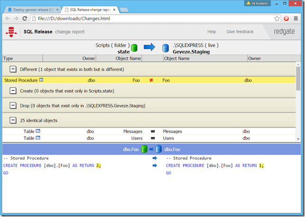Open a new browser tab
Viewport: 305px width, 217px height.
tap(124, 10)
